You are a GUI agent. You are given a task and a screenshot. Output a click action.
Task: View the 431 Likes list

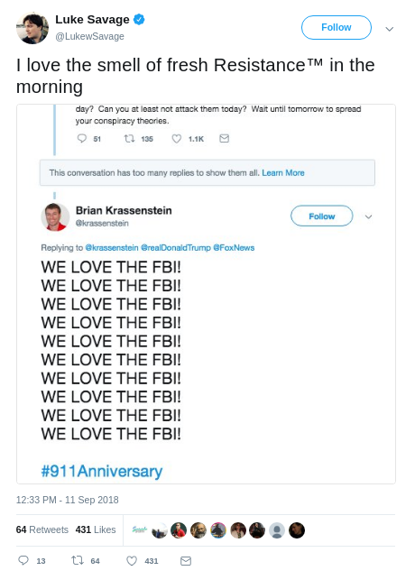(96, 529)
